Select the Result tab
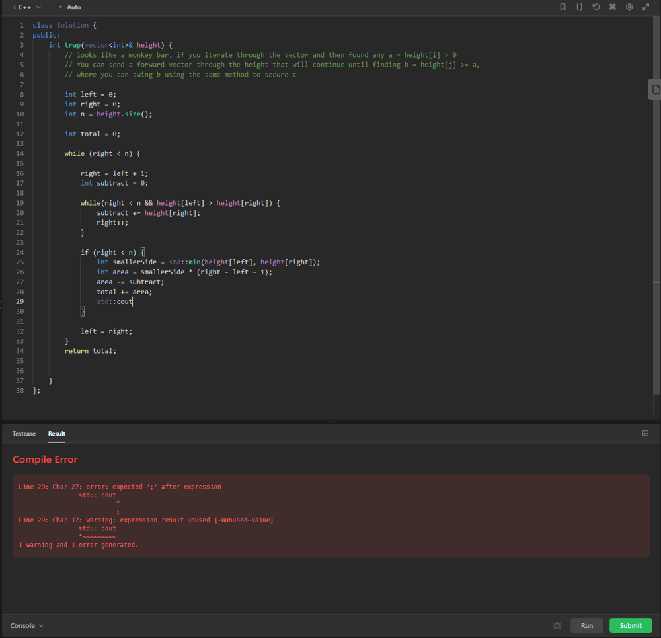Screen dimensions: 661x638 [56, 434]
